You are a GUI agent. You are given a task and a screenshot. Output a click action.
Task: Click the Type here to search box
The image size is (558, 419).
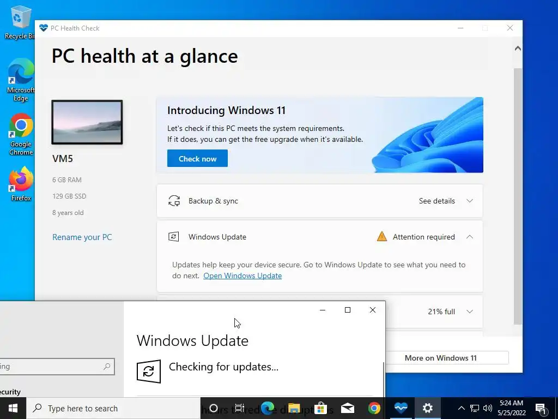coord(113,408)
